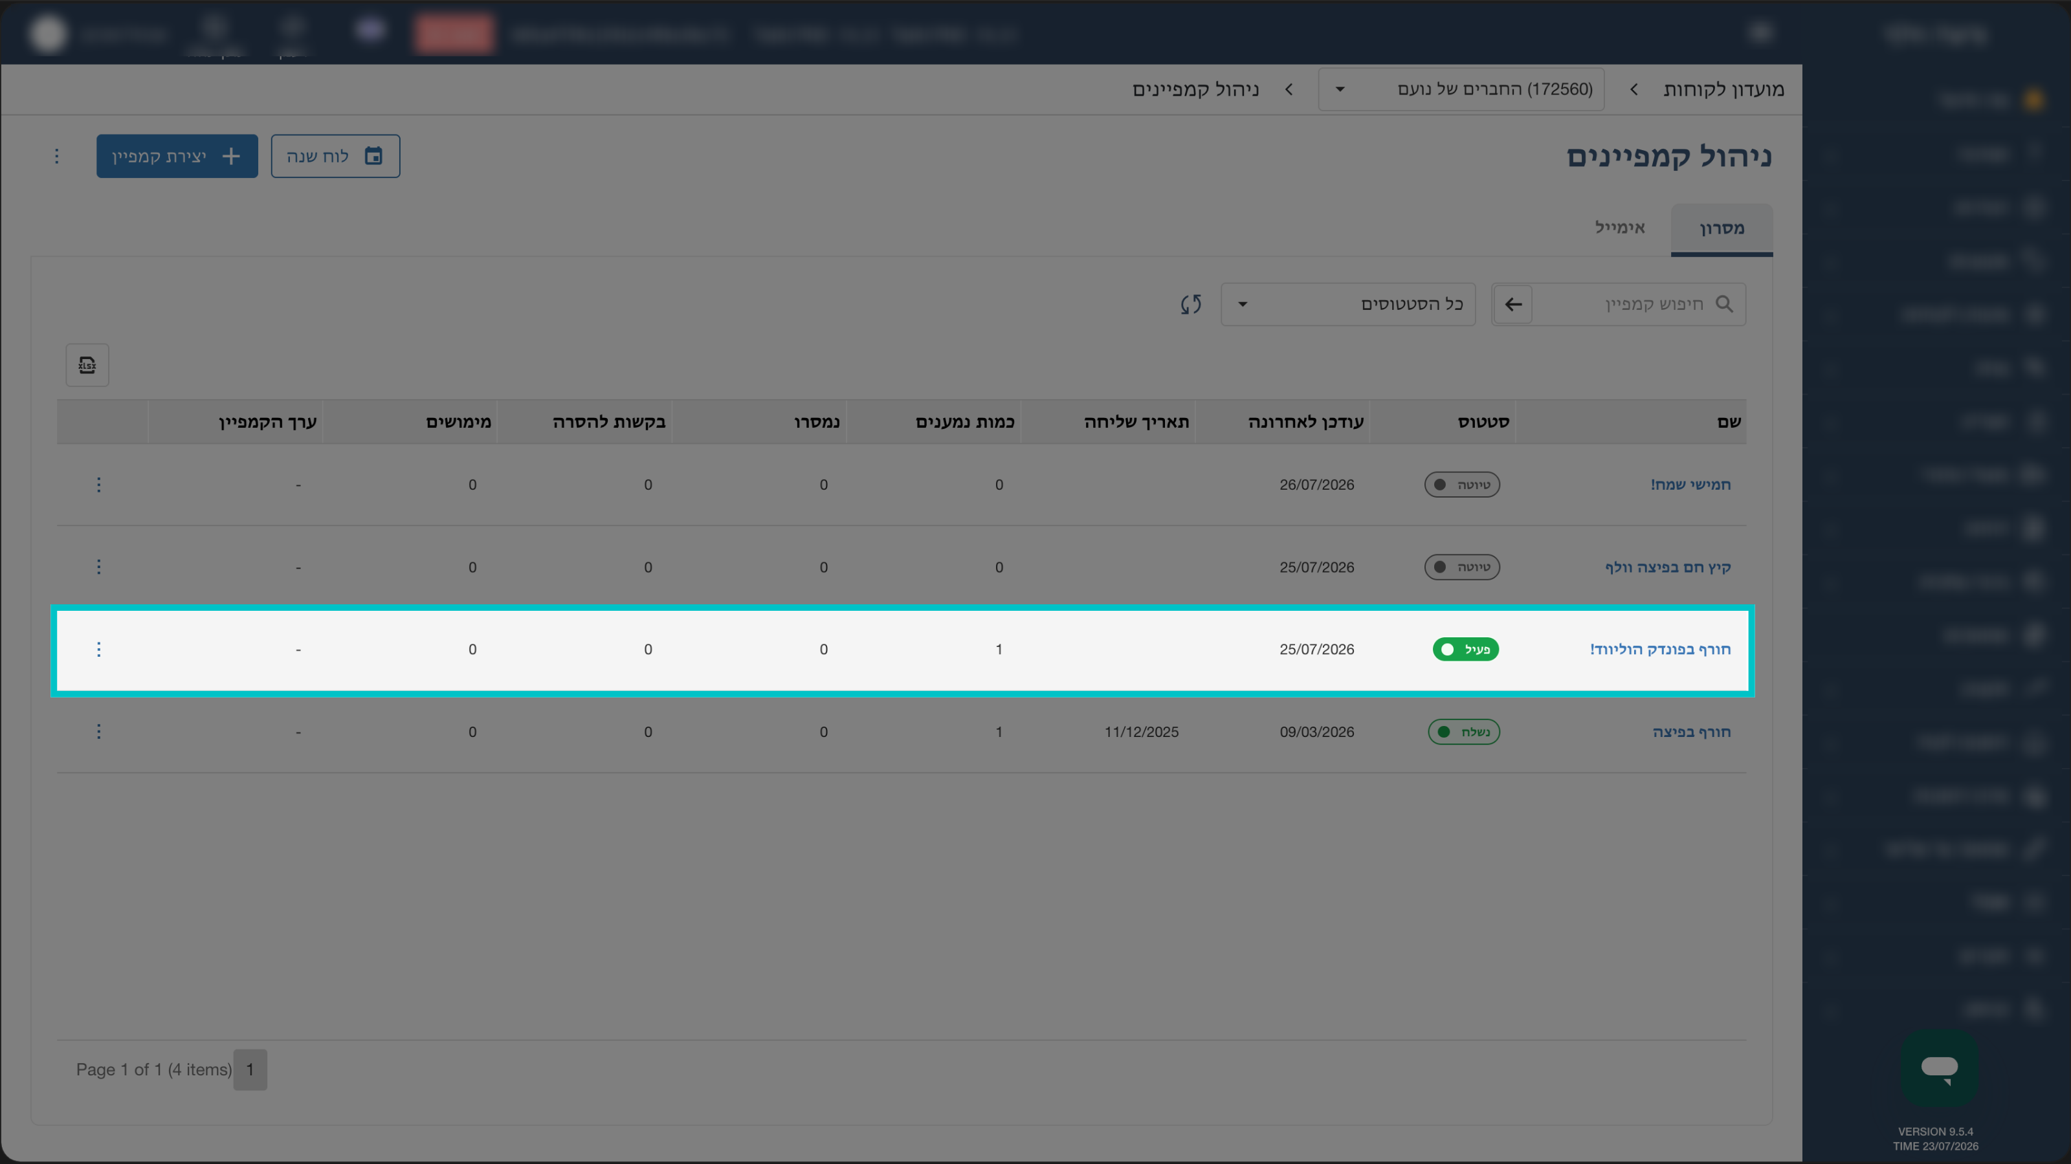The image size is (2071, 1164).
Task: Click the TIME 23/07/2026 label
Action: (1936, 1145)
